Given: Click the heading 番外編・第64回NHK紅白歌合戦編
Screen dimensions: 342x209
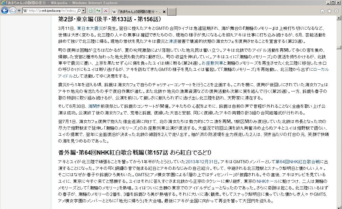Looking at the screenshot, I should coord(135,152).
